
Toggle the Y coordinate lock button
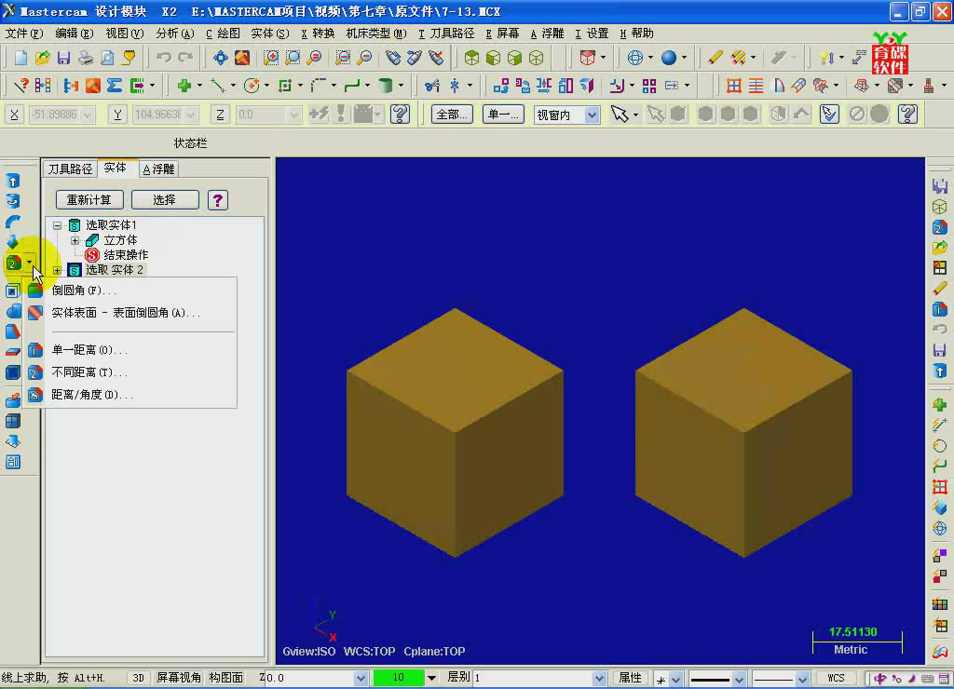tap(117, 115)
